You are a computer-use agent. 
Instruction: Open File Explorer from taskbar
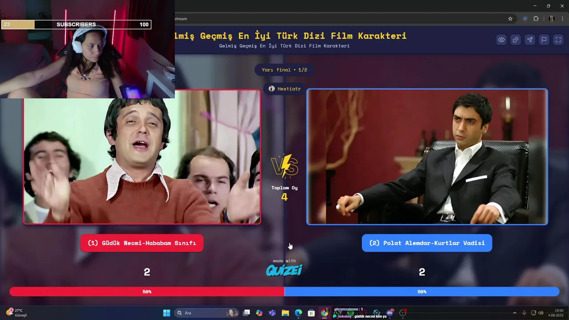click(285, 313)
